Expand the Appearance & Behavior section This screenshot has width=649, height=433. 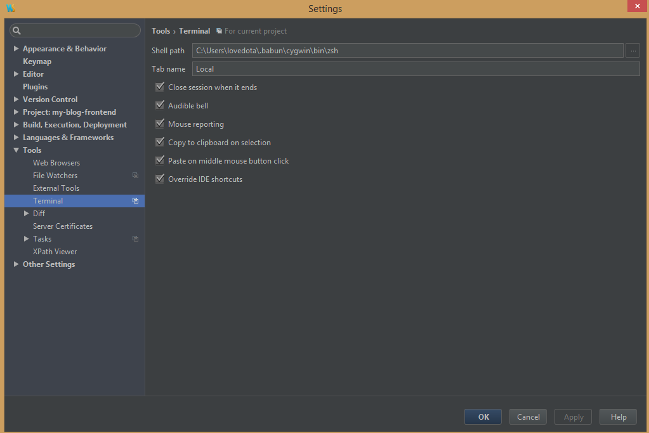click(x=16, y=48)
